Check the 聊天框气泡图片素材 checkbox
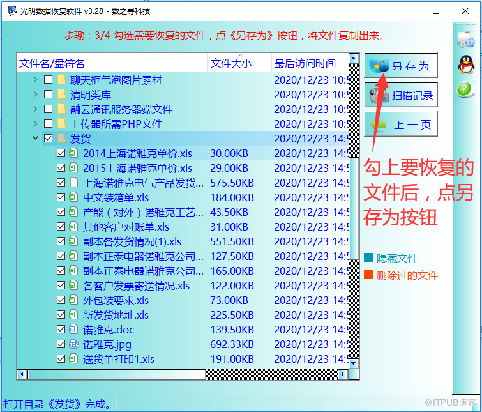Image resolution: width=482 pixels, height=412 pixels. (x=49, y=80)
